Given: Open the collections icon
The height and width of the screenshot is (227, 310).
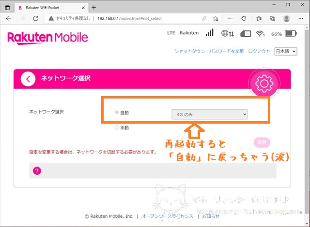Looking at the screenshot, I should tap(272, 18).
